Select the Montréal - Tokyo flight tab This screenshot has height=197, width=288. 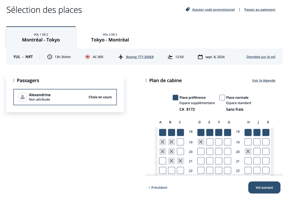41,37
